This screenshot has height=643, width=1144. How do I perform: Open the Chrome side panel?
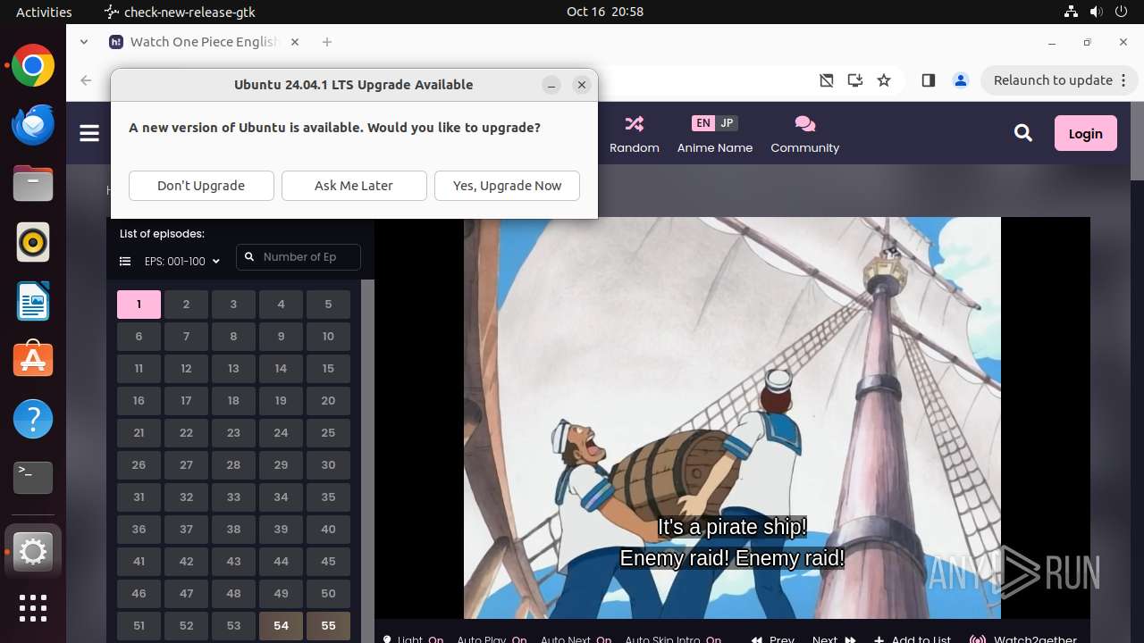(928, 80)
